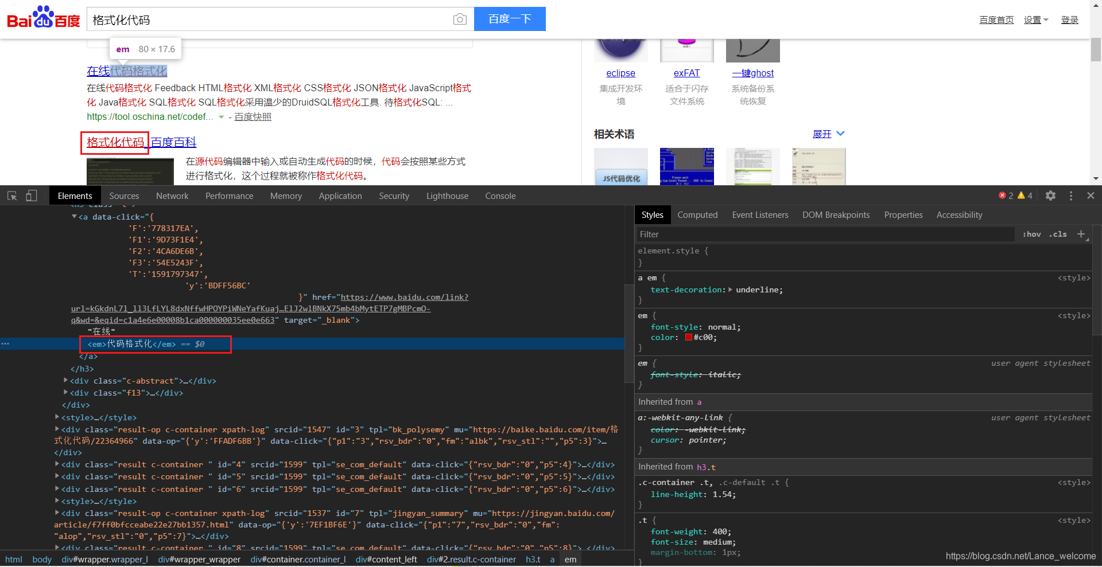Toggle the device emulation toolbar
Image resolution: width=1102 pixels, height=567 pixels.
pos(32,195)
